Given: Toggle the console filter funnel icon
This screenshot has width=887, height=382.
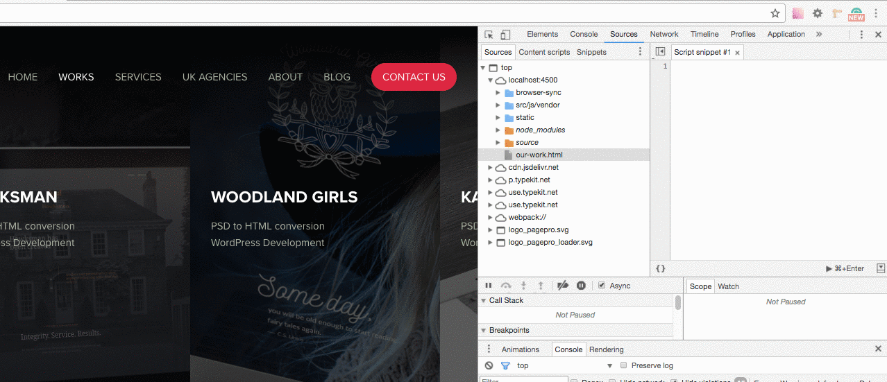Looking at the screenshot, I should coord(505,365).
